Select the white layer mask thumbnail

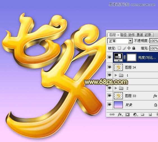(132, 57)
